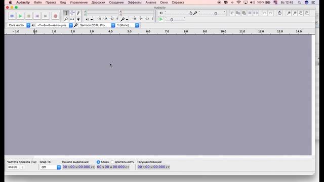Open the Core Audio host dropdown
The height and width of the screenshot is (182, 324).
coord(19,25)
